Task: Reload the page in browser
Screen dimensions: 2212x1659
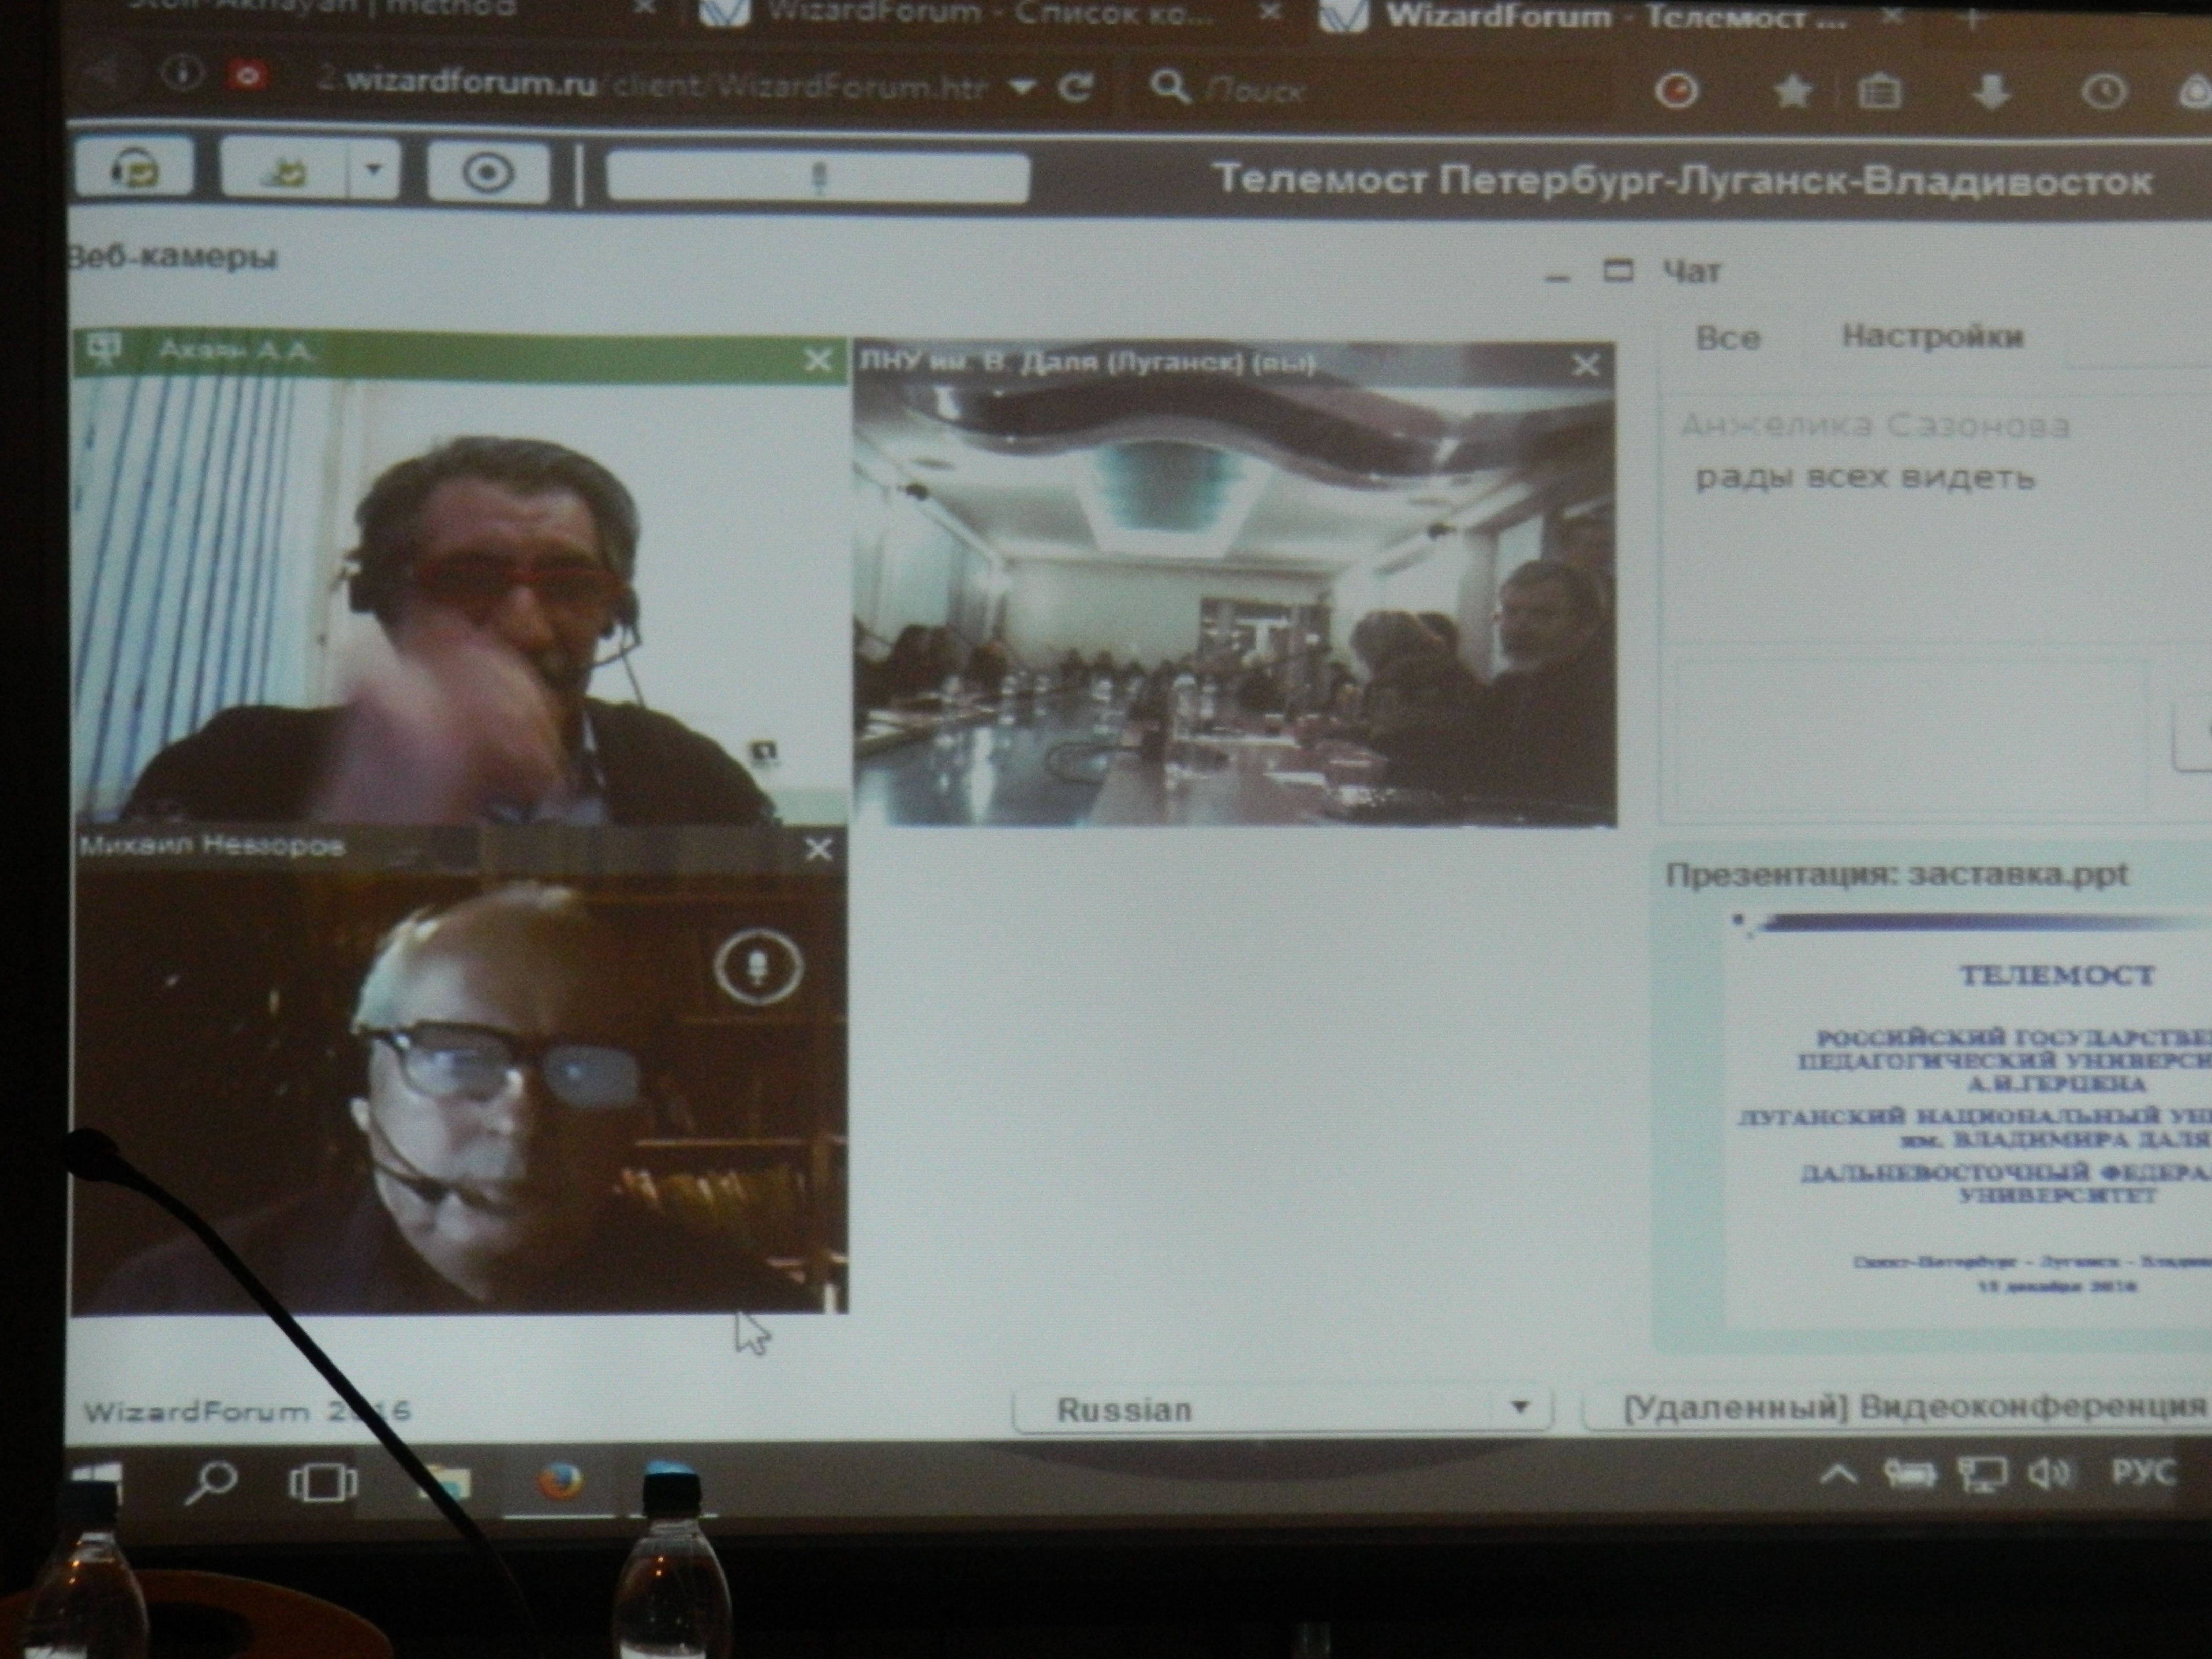Action: [1076, 88]
